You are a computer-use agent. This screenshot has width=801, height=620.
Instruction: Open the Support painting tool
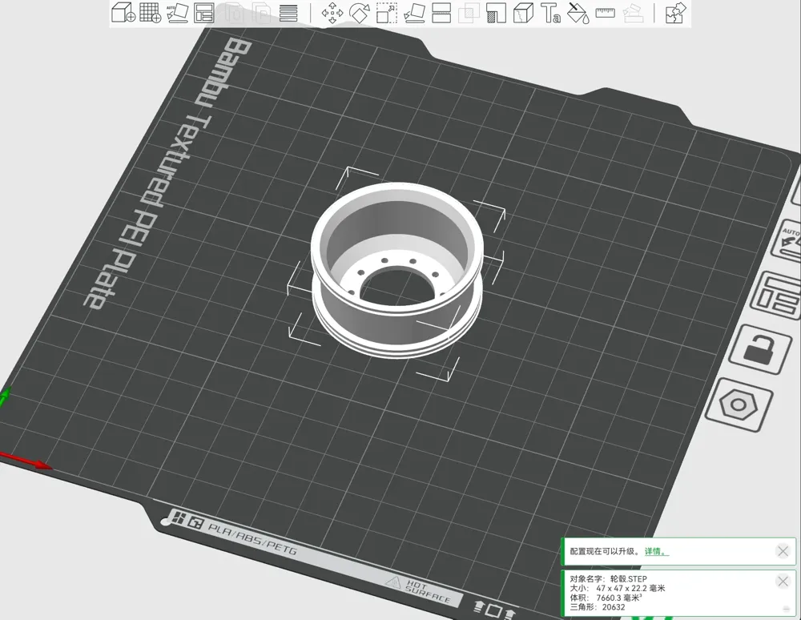[x=496, y=13]
